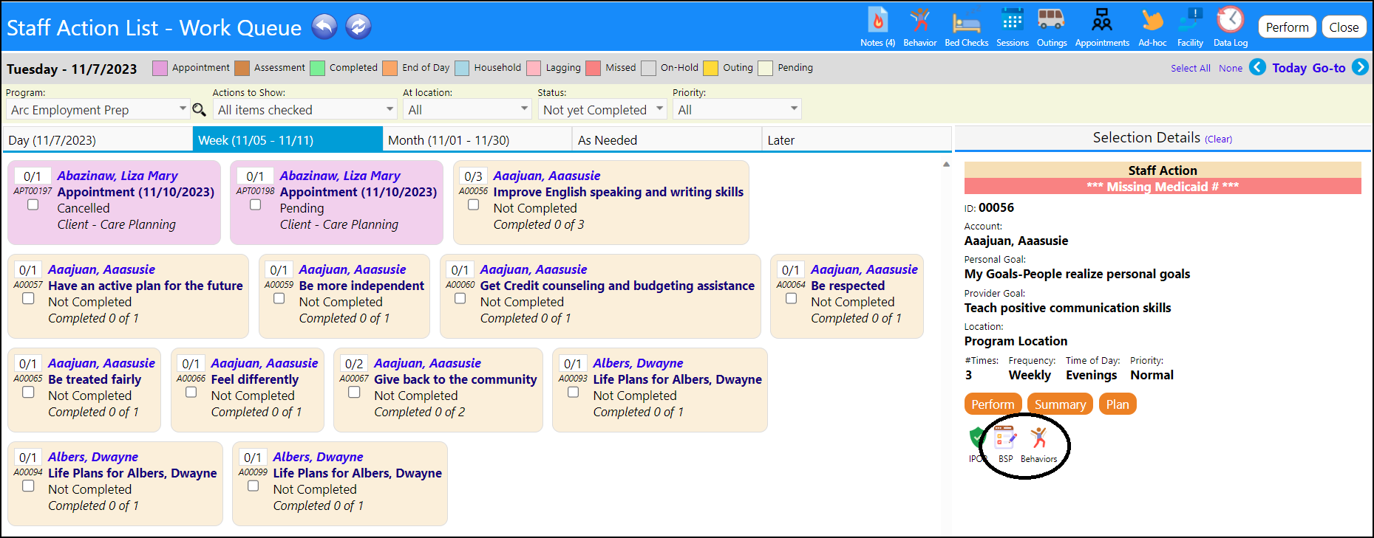The image size is (1374, 538).
Task: Click the orange Plan button
Action: coord(1118,404)
